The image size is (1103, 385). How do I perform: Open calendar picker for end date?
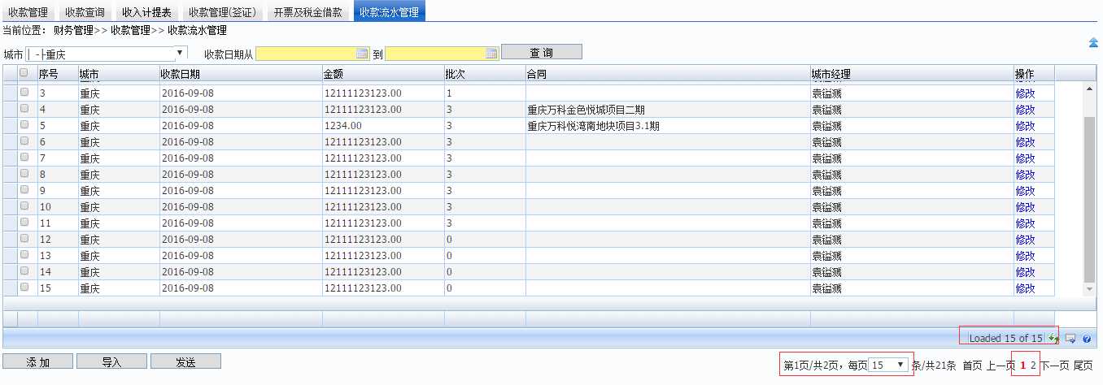(x=491, y=54)
